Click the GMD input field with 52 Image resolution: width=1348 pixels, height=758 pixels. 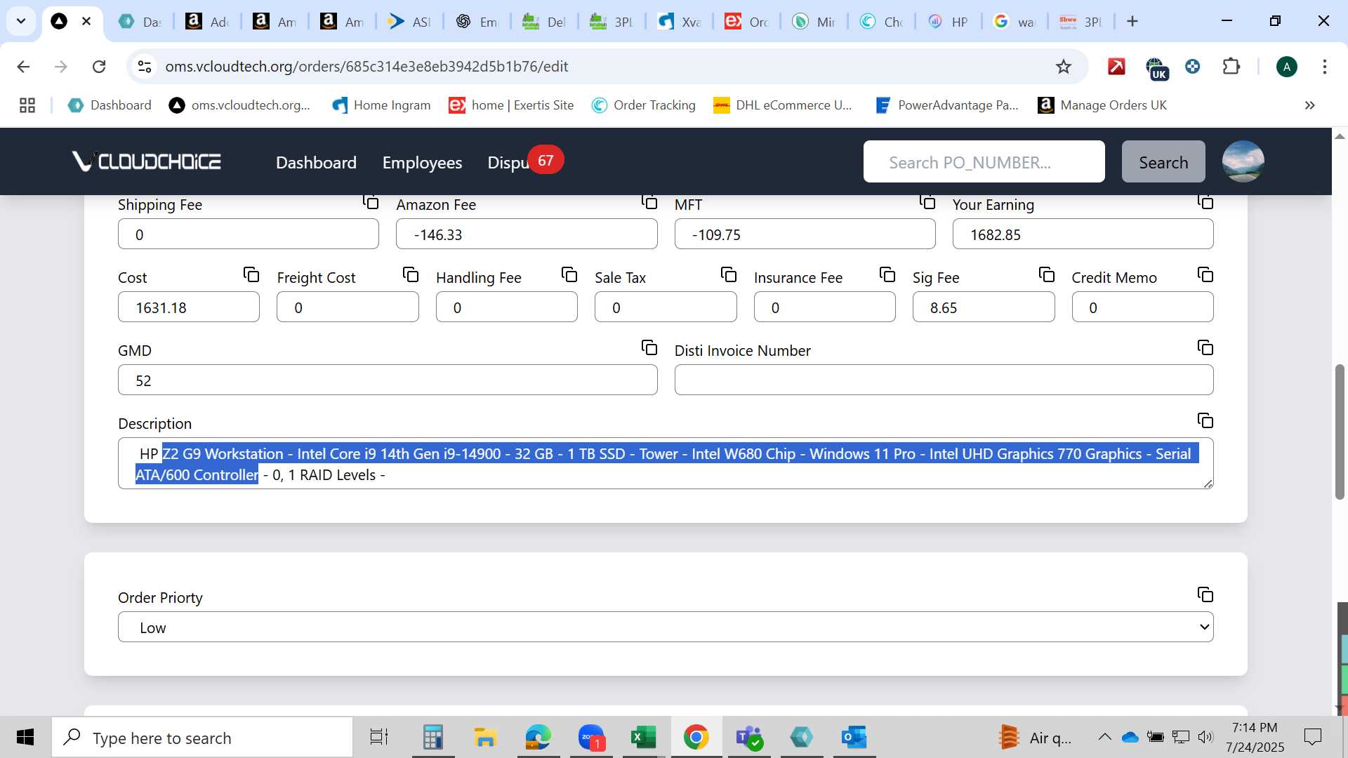tap(388, 380)
